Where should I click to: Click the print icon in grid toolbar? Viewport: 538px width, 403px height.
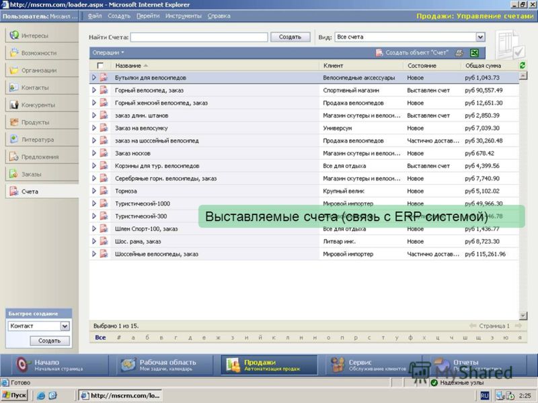(459, 53)
